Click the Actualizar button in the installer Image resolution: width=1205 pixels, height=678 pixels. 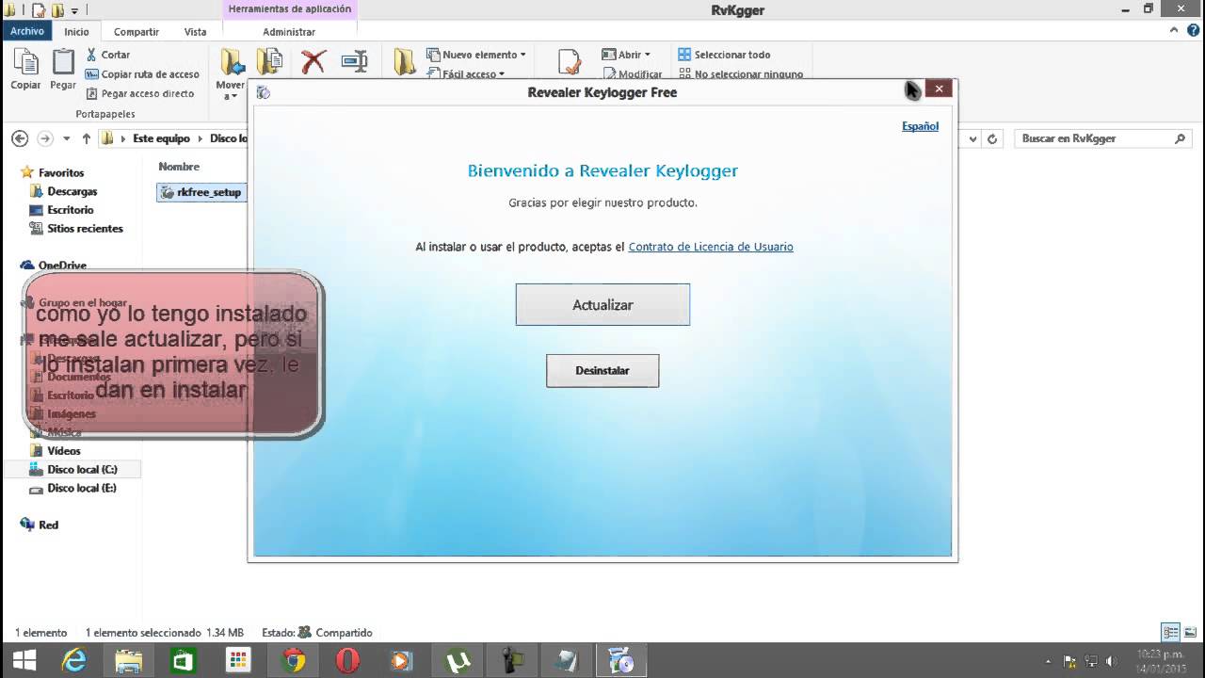[x=602, y=305]
